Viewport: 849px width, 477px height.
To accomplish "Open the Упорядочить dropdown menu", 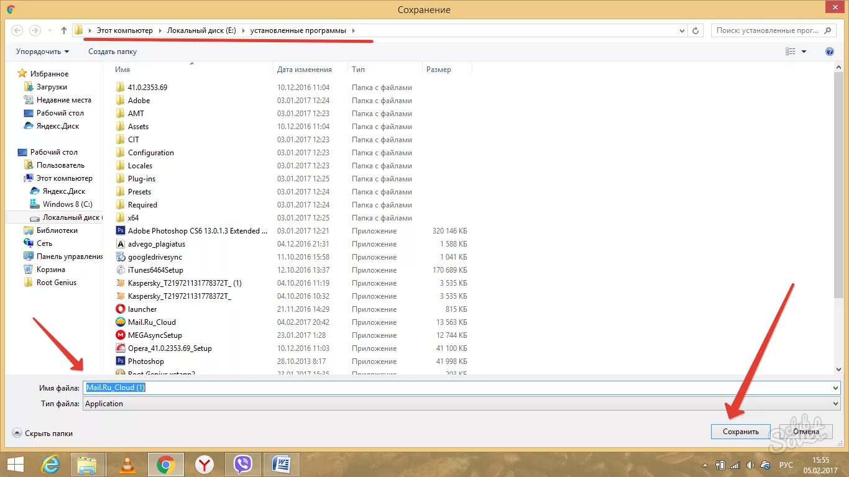I will (x=43, y=52).
